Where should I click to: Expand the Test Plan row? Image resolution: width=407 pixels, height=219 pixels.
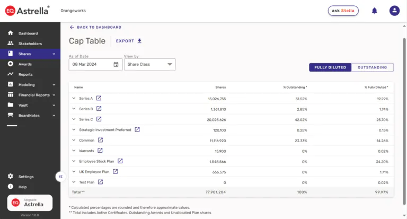pos(74,182)
